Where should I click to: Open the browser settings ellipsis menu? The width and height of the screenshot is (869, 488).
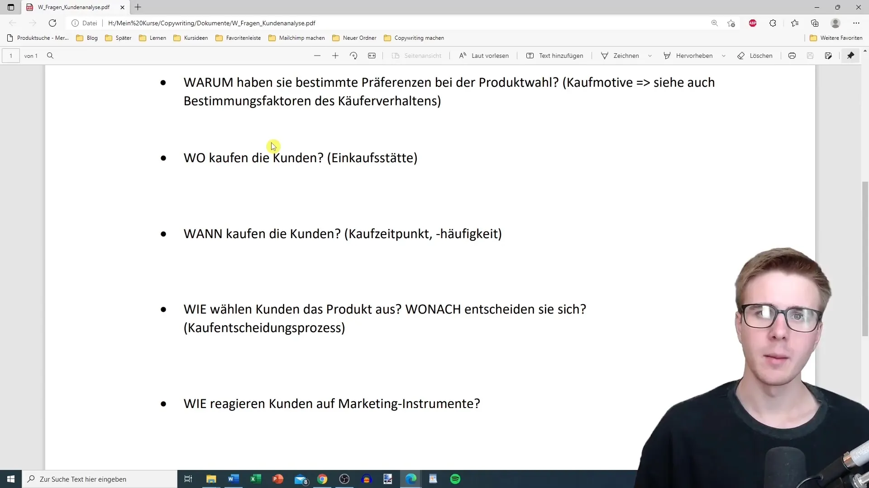(x=856, y=23)
